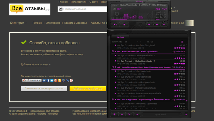This screenshot has height=121, width=214.
Task: Open the Главная menu item
Action: 63,2
